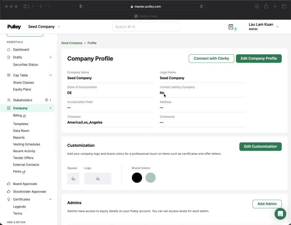Collapse the Company section chevron

(51, 108)
